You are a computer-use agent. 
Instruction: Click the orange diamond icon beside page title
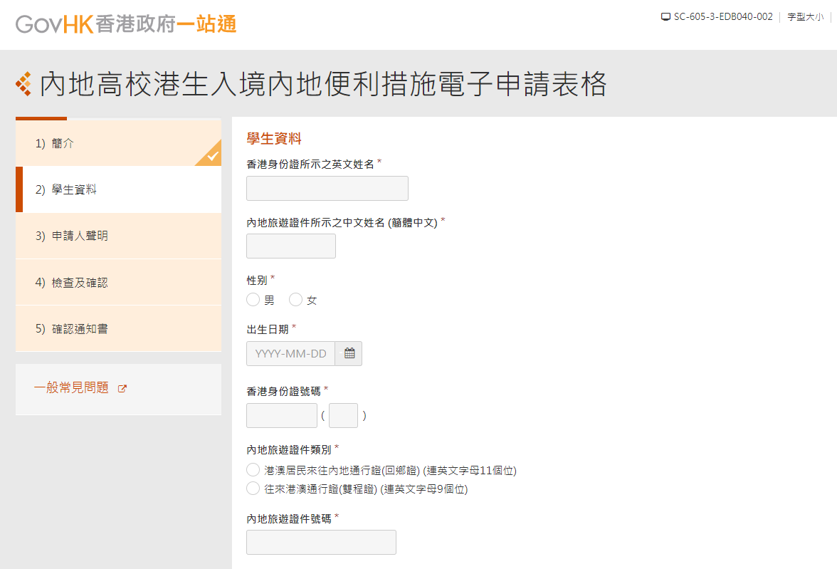coord(23,85)
